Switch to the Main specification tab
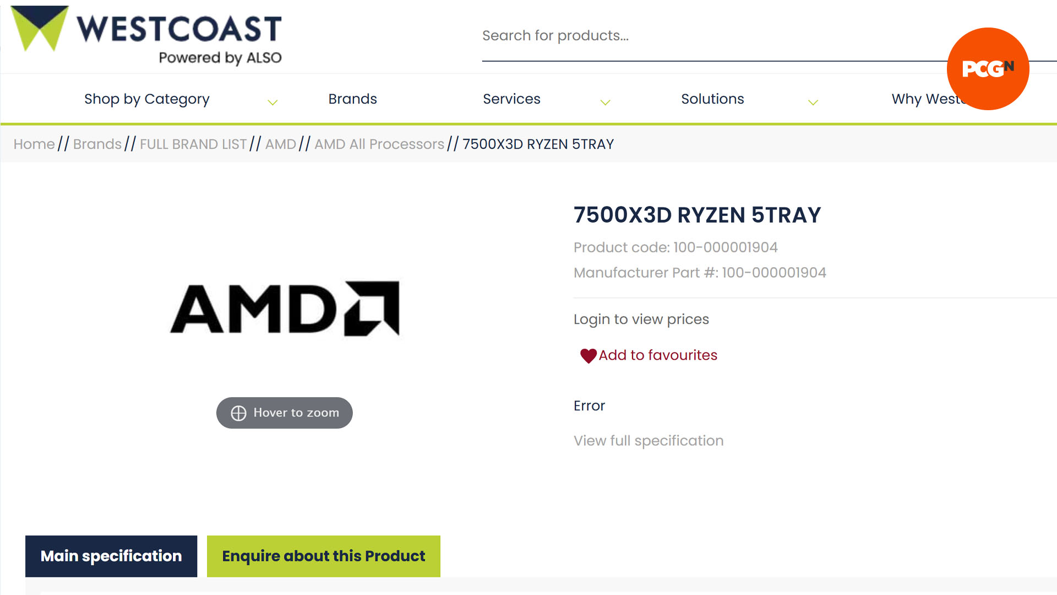This screenshot has height=595, width=1057. 111,556
